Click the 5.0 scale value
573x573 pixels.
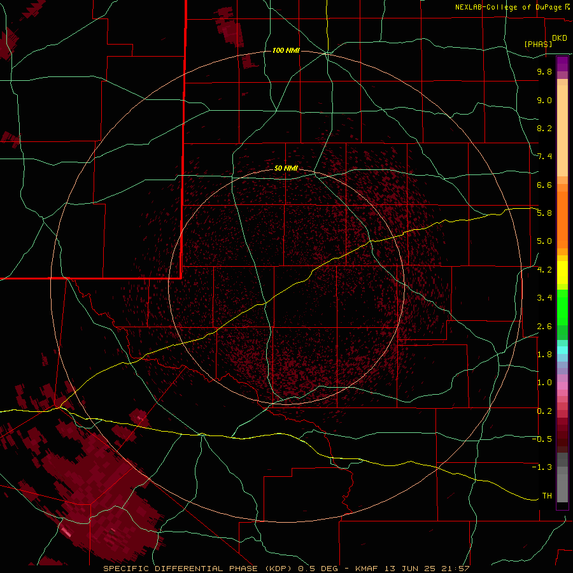point(544,241)
